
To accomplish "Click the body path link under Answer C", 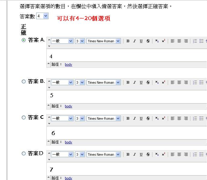I will 68,142.
